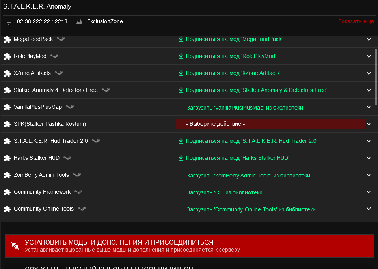Viewport: 378px width, 269px height.
Task: Expand the action chevron for ZomBerry Admin Tools
Action: click(x=369, y=175)
